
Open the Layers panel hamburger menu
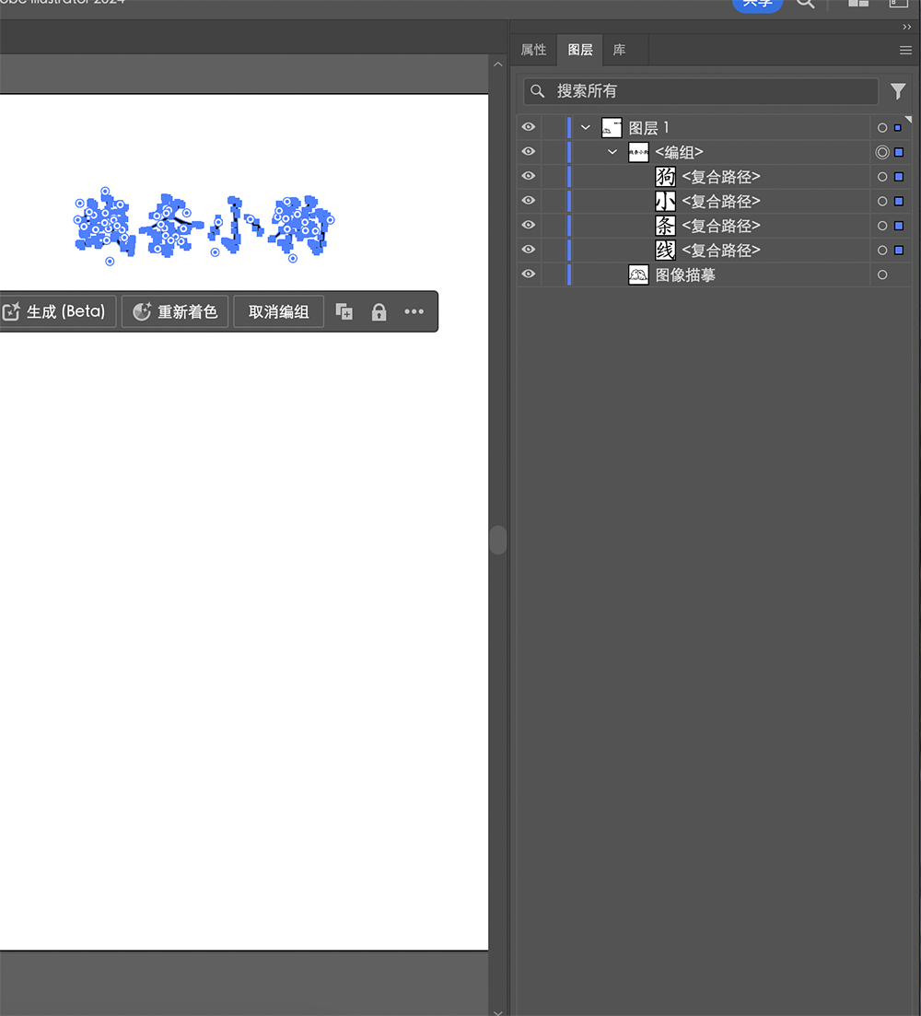(x=905, y=51)
